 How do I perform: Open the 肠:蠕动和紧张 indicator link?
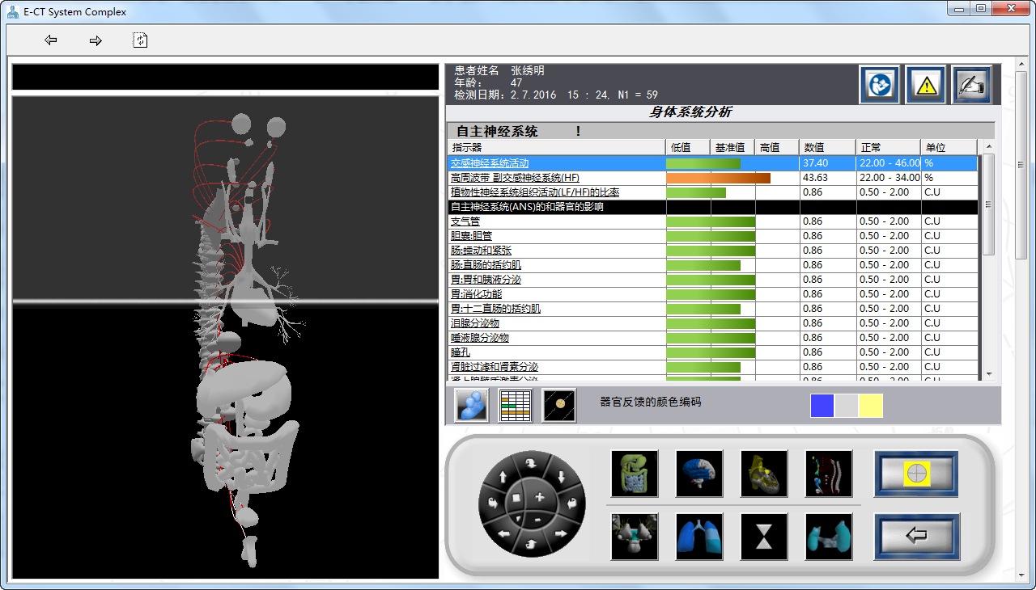(481, 251)
